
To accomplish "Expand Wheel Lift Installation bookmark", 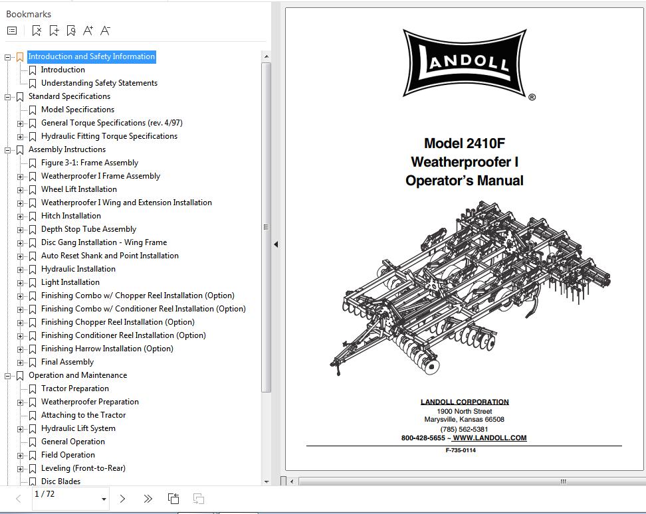I will pos(20,190).
